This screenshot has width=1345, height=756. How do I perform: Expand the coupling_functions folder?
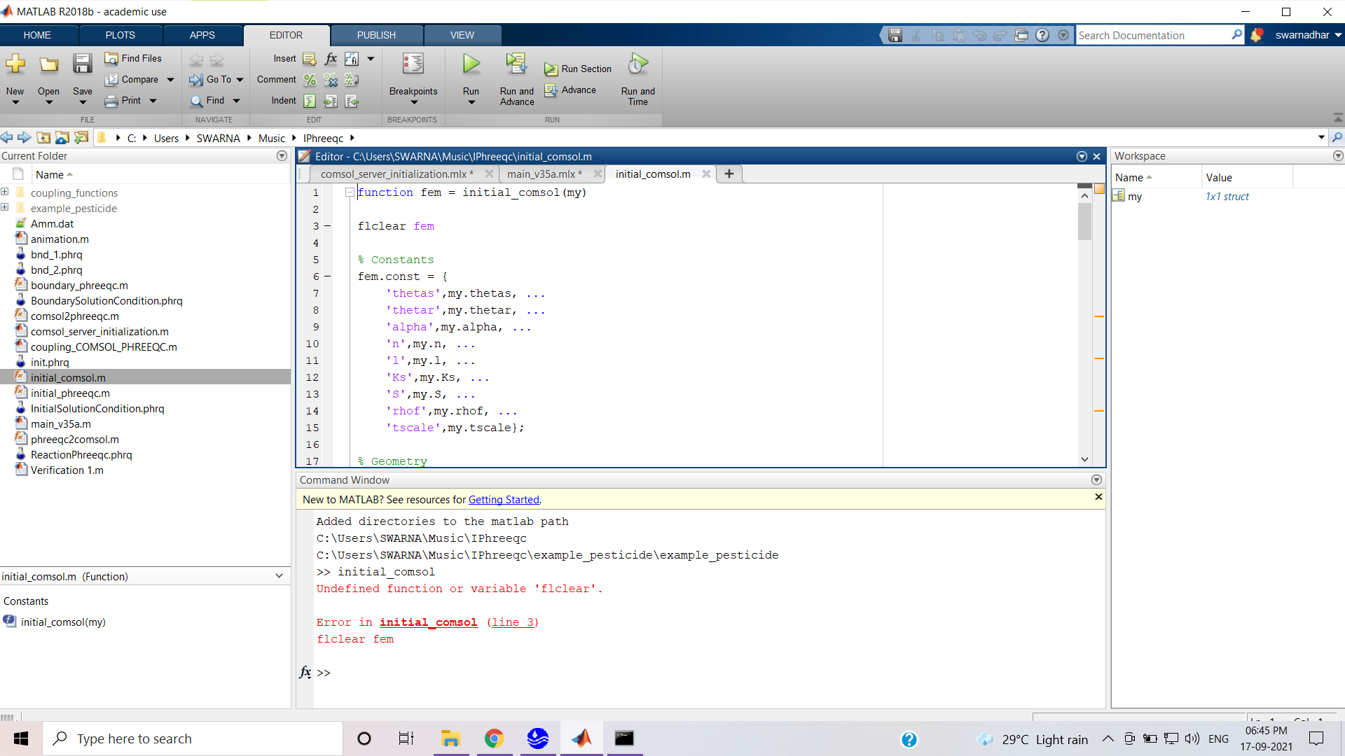tap(5, 192)
